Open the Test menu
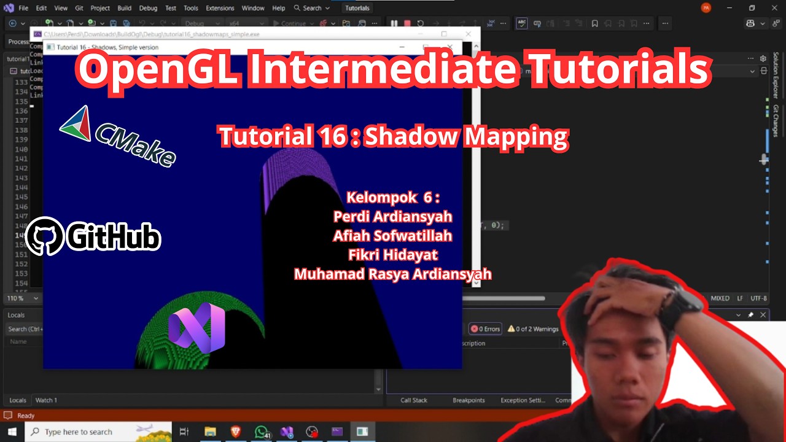 tap(171, 8)
